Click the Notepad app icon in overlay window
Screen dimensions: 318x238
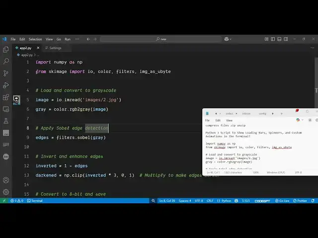[207, 114]
